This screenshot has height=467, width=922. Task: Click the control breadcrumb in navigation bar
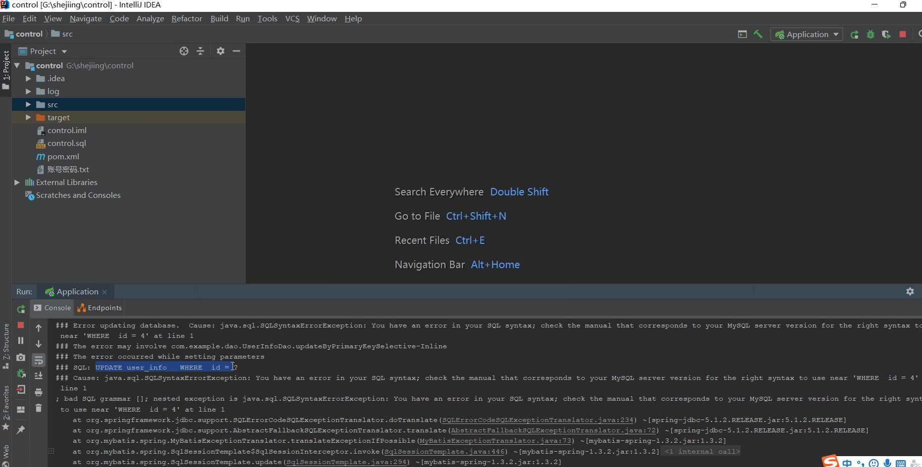pos(24,34)
